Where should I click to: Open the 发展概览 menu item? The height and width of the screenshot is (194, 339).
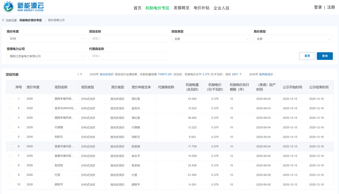coord(181,8)
